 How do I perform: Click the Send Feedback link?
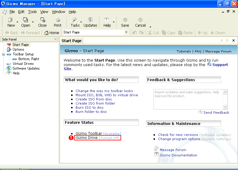216,113
